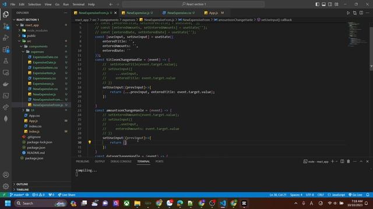Split the editor right
Image resolution: width=373 pixels, height=209 pixels.
pyautogui.click(x=361, y=13)
